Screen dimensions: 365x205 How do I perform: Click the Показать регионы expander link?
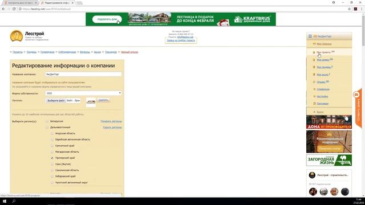[x=111, y=121]
